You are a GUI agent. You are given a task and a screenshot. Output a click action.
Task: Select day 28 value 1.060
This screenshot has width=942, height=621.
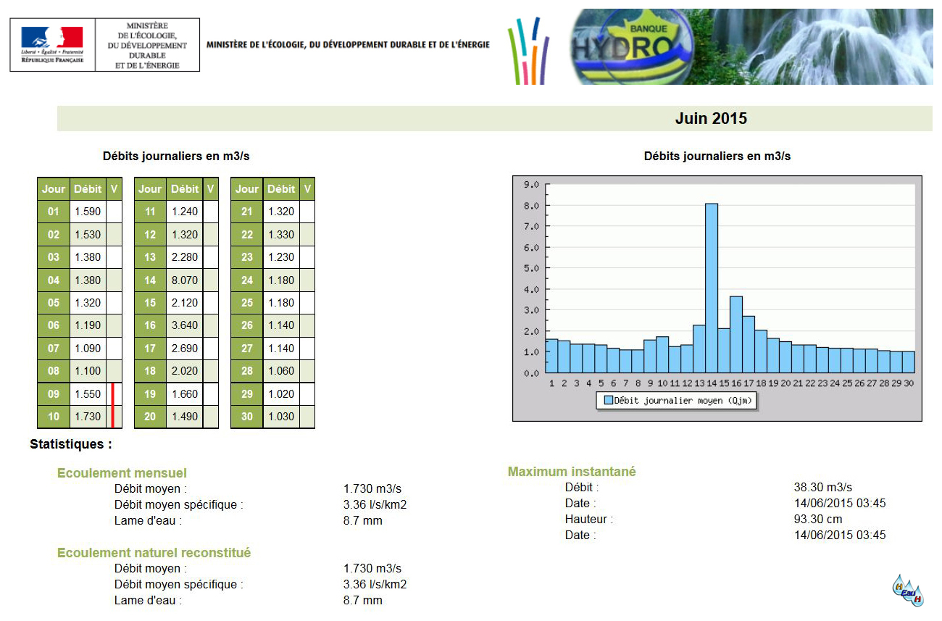[281, 371]
